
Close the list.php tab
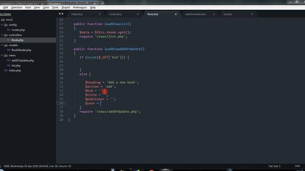tap(252, 14)
